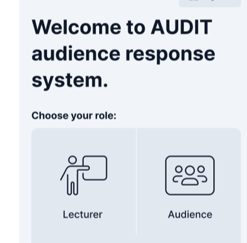Click the whiteboard square in Lecturer icon
The height and width of the screenshot is (243, 247).
tap(95, 168)
